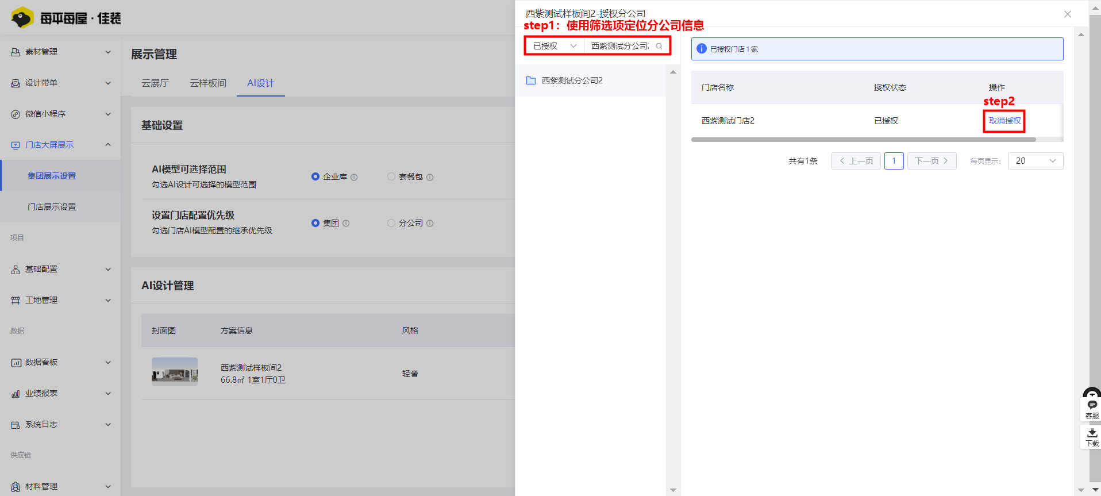Select the 西紫测试分公司2 tree row

tap(591, 80)
